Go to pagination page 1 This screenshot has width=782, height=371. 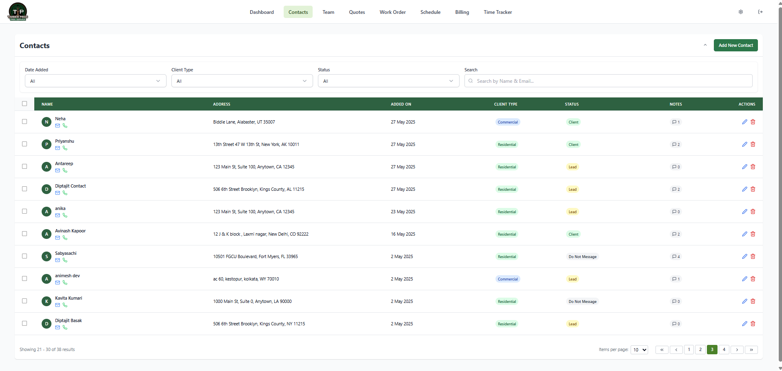[x=689, y=350]
